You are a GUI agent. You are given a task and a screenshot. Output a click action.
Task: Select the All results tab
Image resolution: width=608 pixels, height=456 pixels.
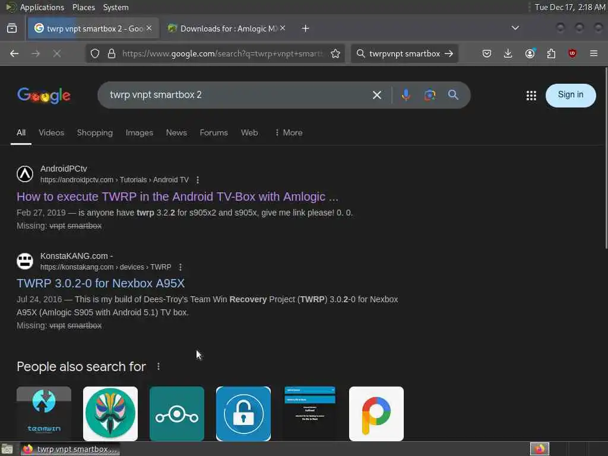[x=21, y=133]
